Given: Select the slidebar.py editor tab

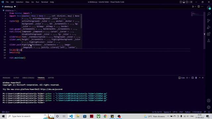Looking at the screenshot, I should click(x=9, y=7).
